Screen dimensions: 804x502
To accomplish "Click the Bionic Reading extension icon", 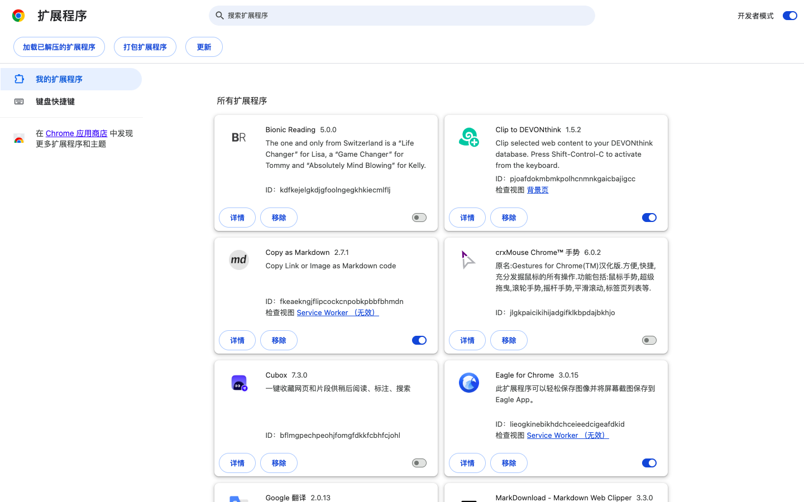I will point(238,137).
